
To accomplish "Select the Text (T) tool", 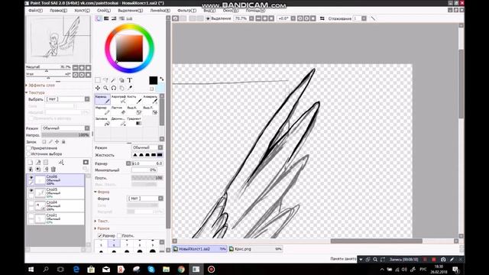I will pyautogui.click(x=130, y=80).
